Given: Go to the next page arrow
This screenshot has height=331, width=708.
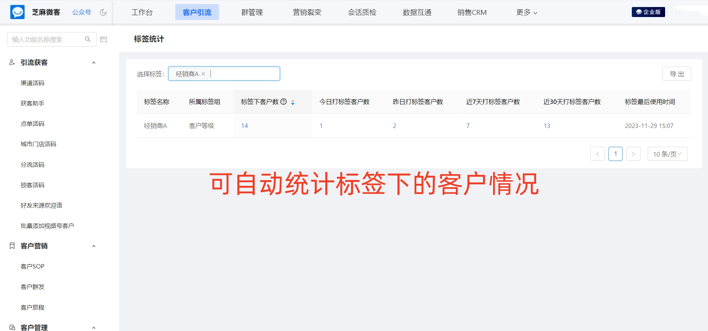Looking at the screenshot, I should point(633,154).
